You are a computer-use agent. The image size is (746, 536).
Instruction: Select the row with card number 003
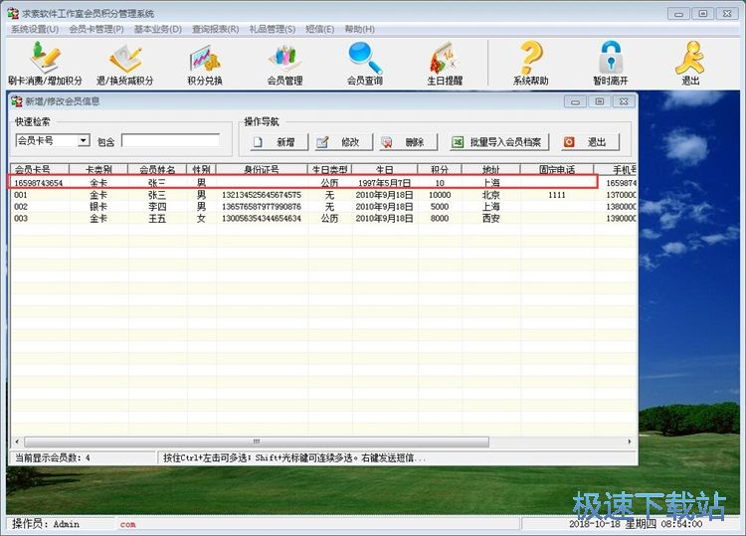coord(323,219)
